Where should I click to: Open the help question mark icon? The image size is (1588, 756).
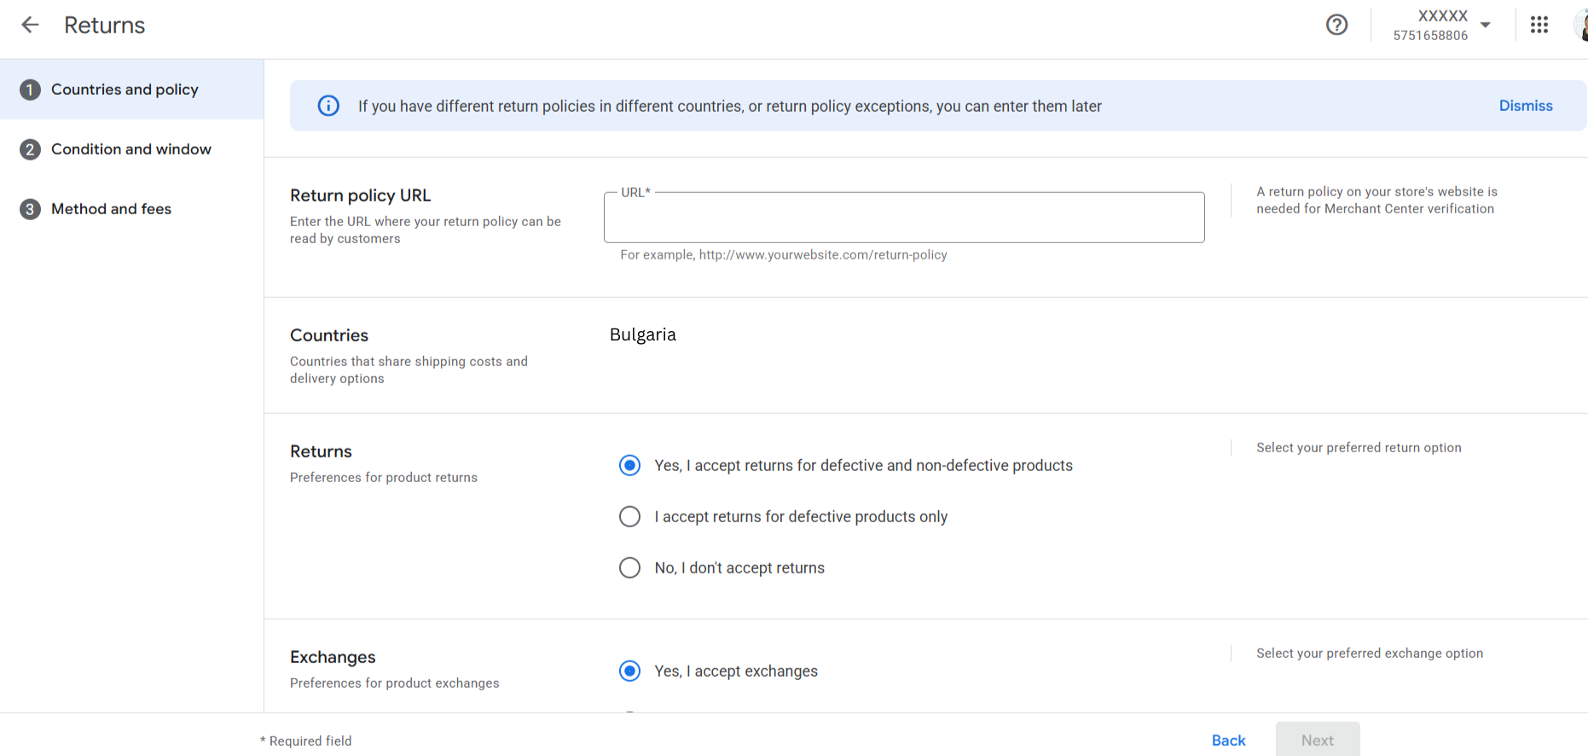[x=1336, y=25]
